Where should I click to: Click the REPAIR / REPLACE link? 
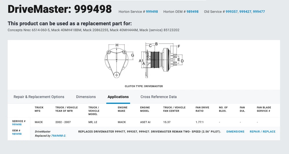tap(262, 132)
